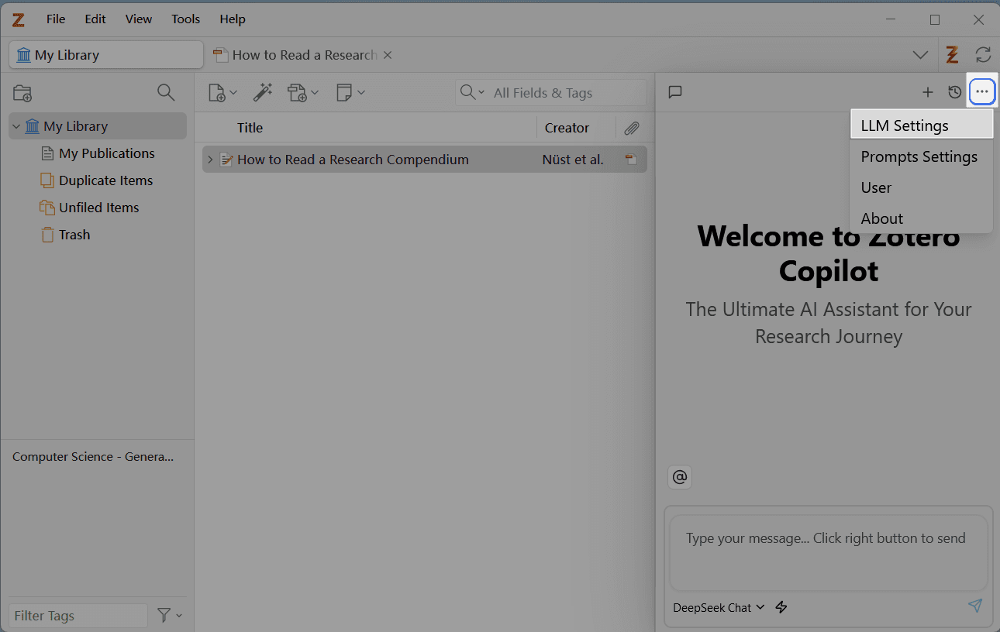Click the send message paper plane icon

coord(975,606)
